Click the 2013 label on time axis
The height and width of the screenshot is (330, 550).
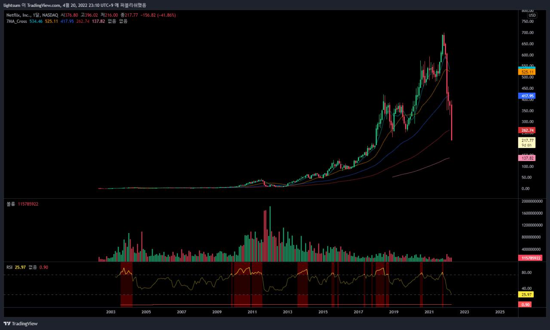click(x=287, y=312)
